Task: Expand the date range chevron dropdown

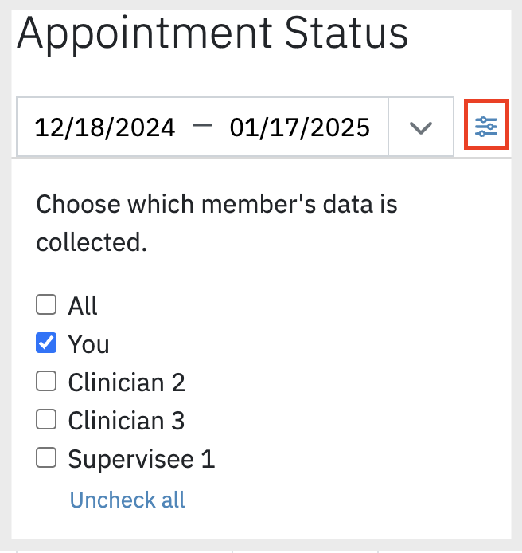Action: 421,127
